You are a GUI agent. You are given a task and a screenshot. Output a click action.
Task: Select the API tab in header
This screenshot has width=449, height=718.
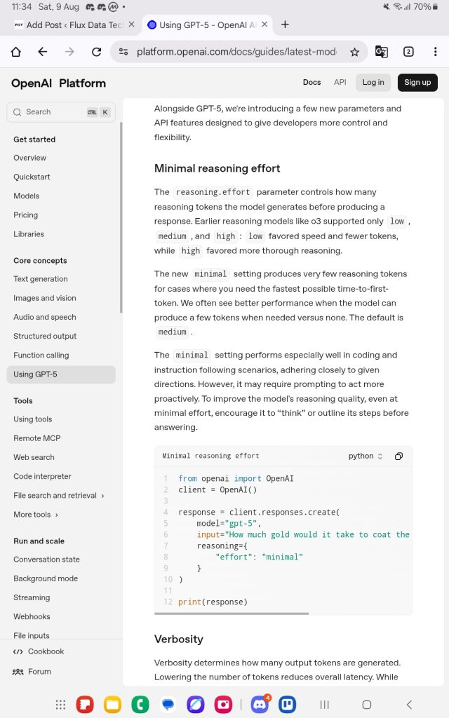click(340, 82)
